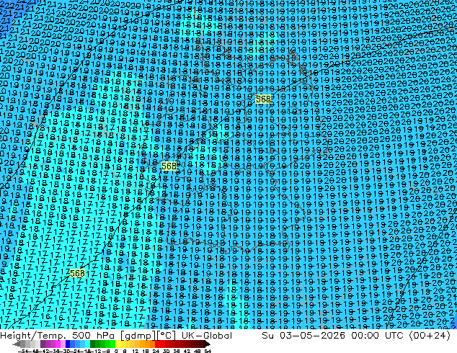Click the 'UK-Global' model name
Viewport: 457px width, 353px height.
207,336
